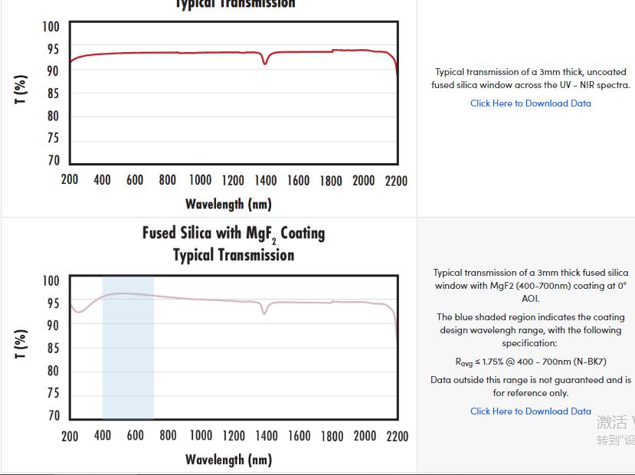Click the Ravg ≤ 1.75% specification text
The image size is (635, 475).
530,362
